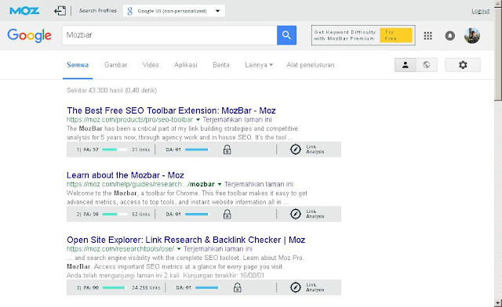502x307 pixels.
Task: Click the yellow Try Free button
Action: (395, 35)
